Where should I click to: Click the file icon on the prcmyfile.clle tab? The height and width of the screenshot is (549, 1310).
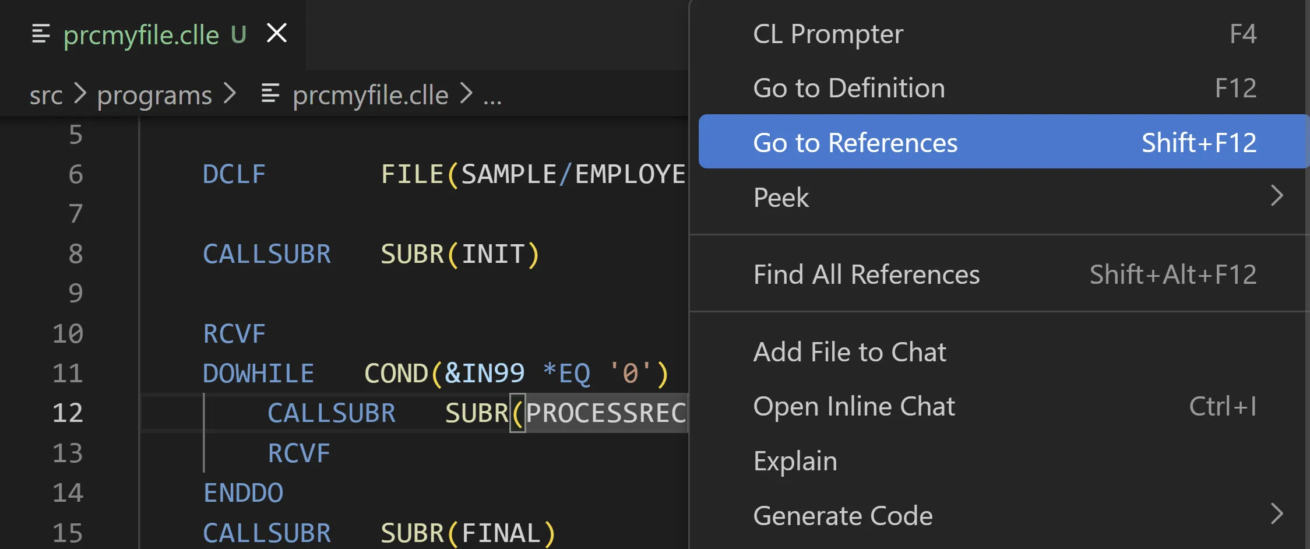click(40, 33)
